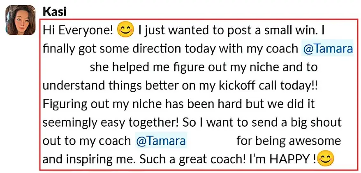Click the blushing smile emoji after 'Hi Everyone!'
Image resolution: width=361 pixels, height=173 pixels.
[x=125, y=30]
